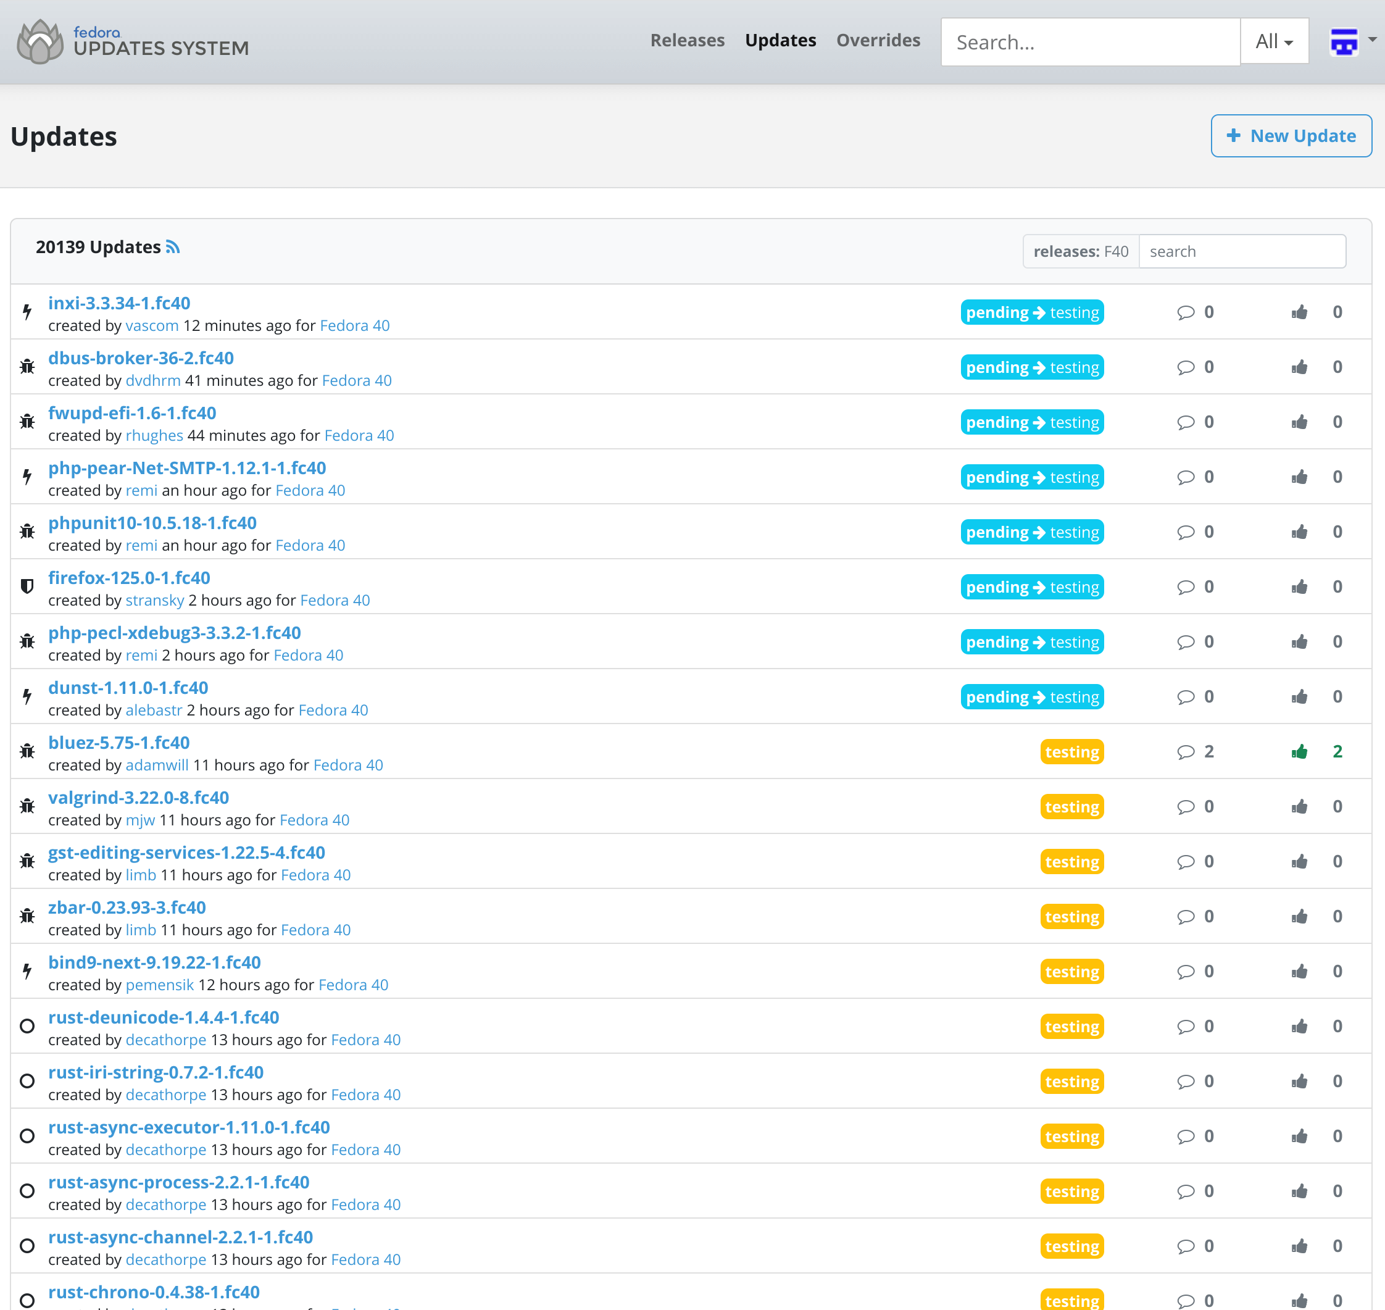1385x1310 pixels.
Task: Expand the user account menu caret
Action: pos(1373,40)
